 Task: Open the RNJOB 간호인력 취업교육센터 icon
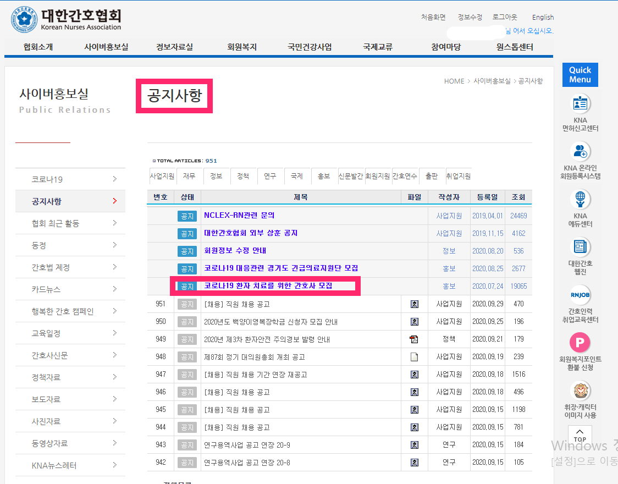[x=580, y=295]
